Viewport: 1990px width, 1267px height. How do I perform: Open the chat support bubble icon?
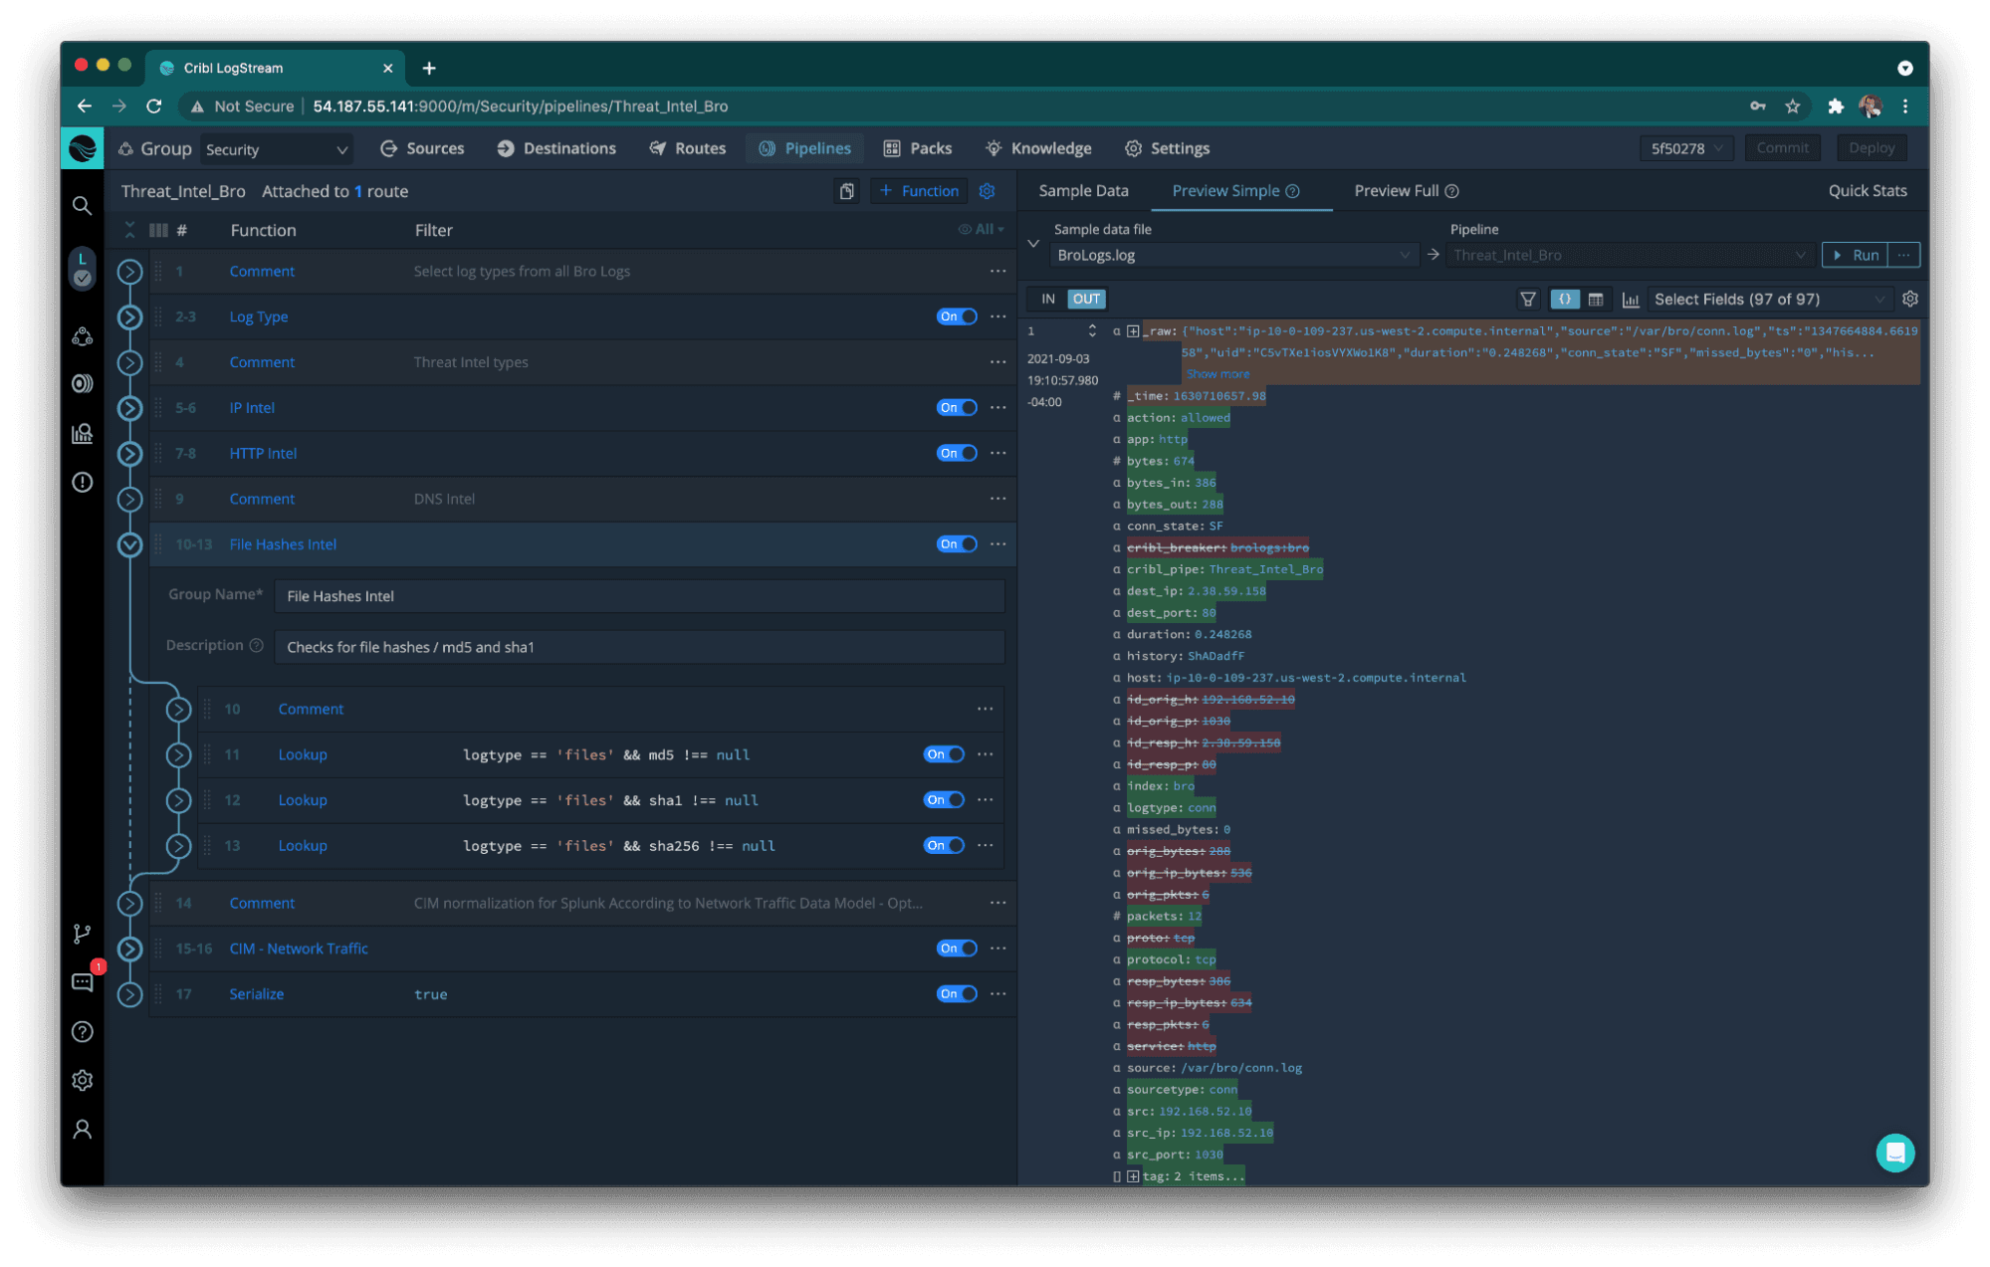tap(1894, 1153)
